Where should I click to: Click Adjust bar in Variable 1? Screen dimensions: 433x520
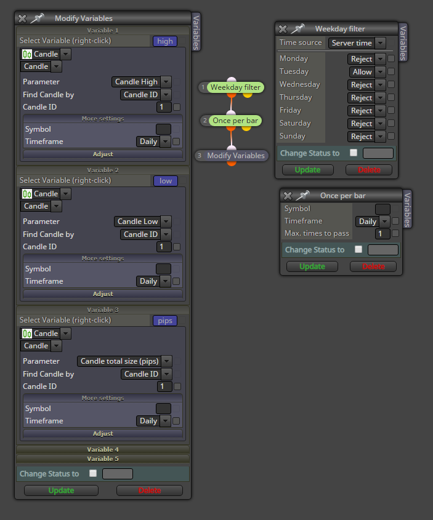(103, 154)
